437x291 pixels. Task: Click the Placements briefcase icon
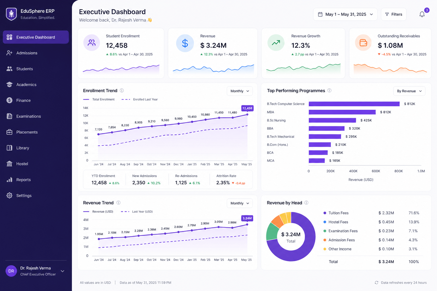coord(9,132)
